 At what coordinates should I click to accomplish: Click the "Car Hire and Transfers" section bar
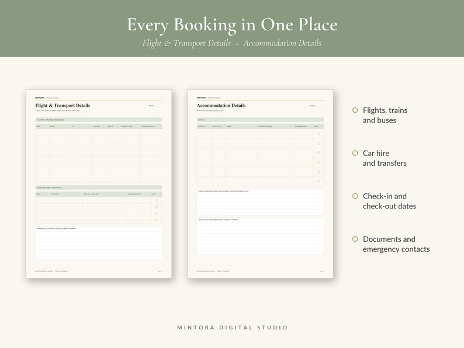click(99, 187)
